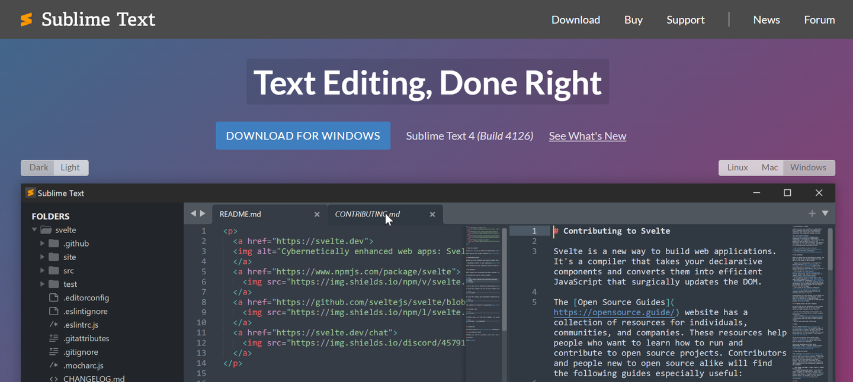Expand the .github folder

(43, 243)
